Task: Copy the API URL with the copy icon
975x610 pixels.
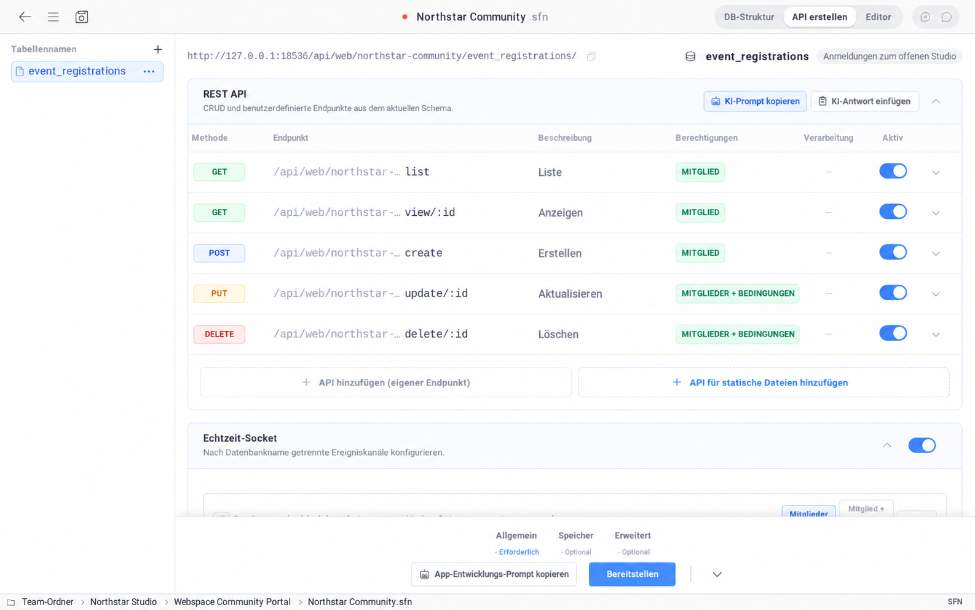Action: 591,57
